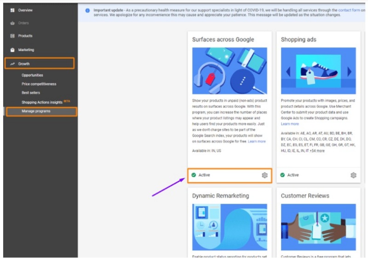368x258 pixels.
Task: Open the Overview menu item
Action: coord(25,10)
